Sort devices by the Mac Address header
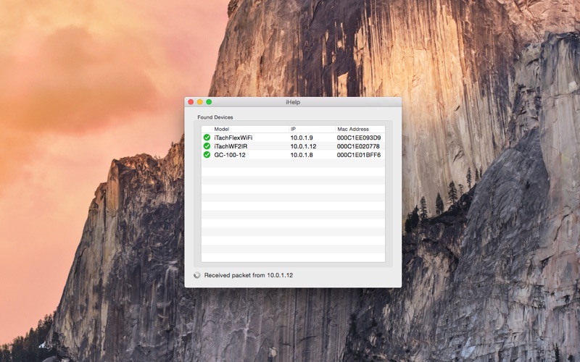Screen dimensions: 580x362 [x=360, y=129]
